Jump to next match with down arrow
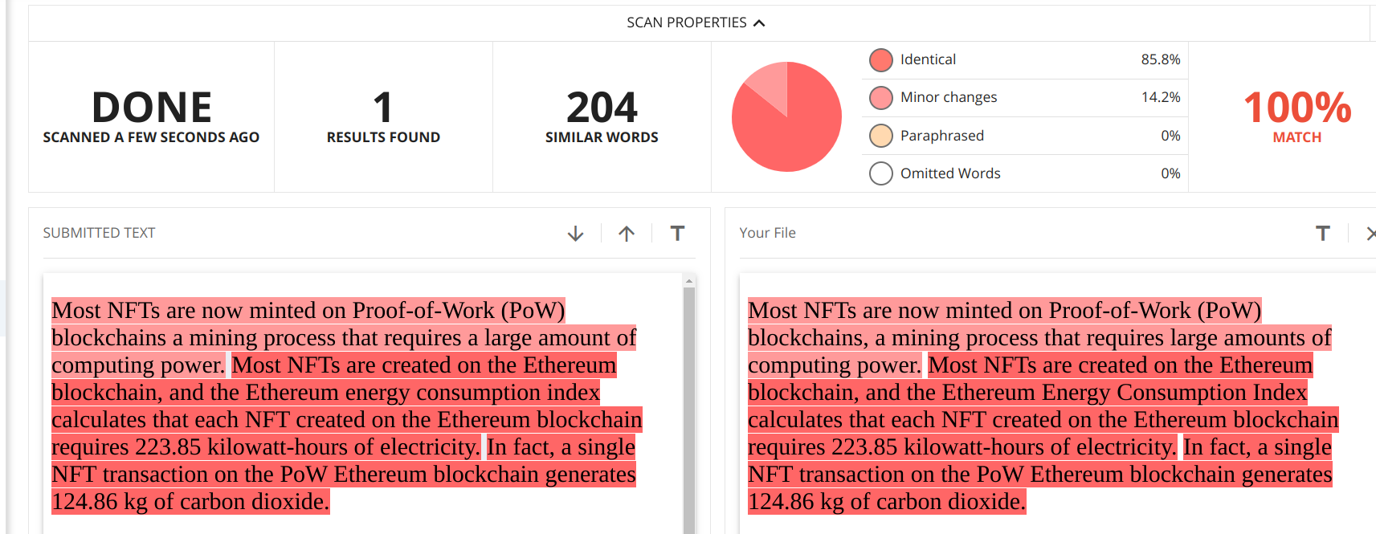 (x=575, y=234)
